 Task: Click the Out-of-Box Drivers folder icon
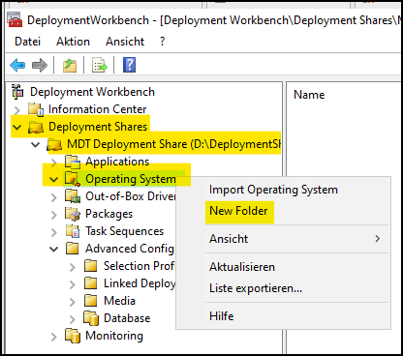click(x=73, y=196)
